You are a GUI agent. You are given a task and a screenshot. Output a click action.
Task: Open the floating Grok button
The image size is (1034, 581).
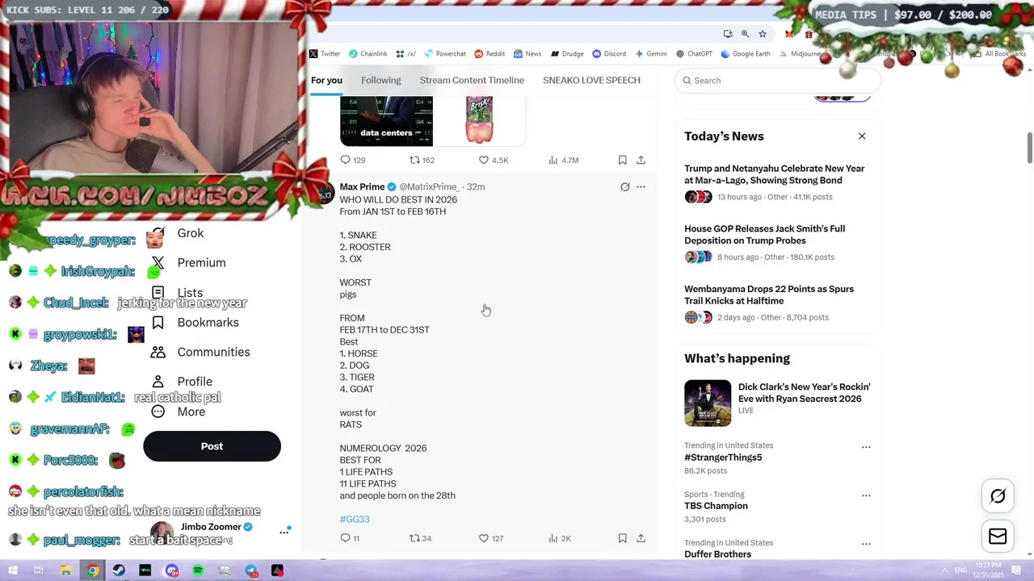tap(998, 496)
